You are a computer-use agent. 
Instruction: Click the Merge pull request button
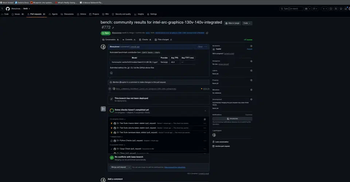(x=118, y=167)
